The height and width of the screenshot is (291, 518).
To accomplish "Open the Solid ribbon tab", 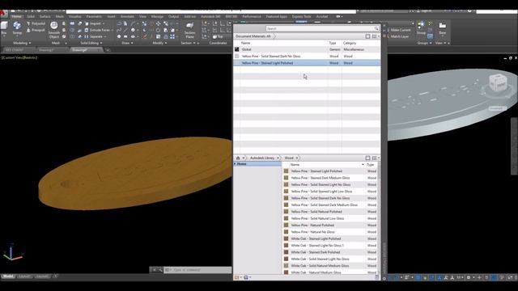I will 31,16.
